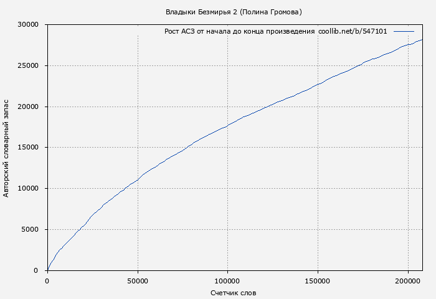Click the 50000 tick label on x-axis

click(138, 282)
